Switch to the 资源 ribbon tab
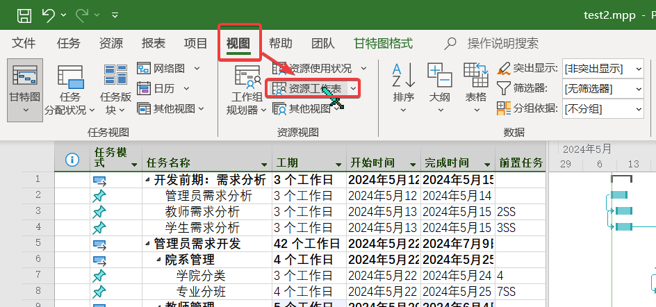 [111, 43]
